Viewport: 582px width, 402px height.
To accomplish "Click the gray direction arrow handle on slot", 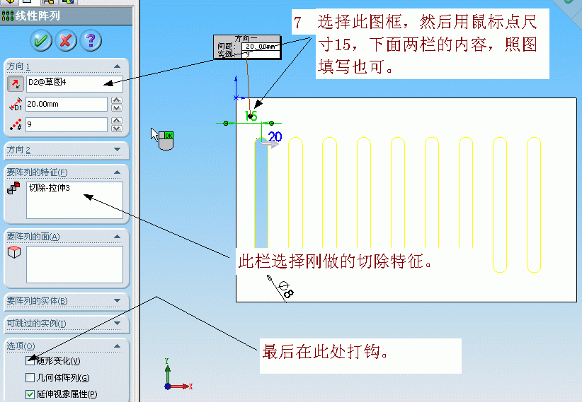I will click(270, 143).
